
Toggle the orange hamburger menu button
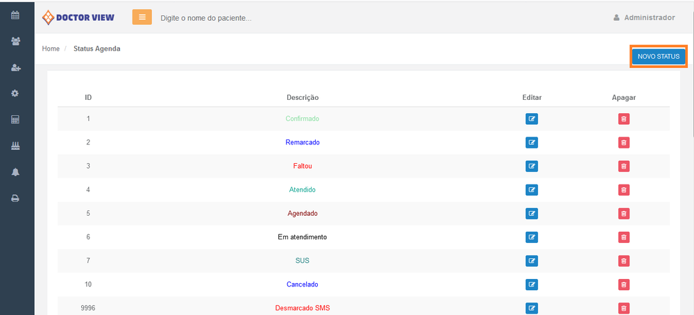pos(142,17)
